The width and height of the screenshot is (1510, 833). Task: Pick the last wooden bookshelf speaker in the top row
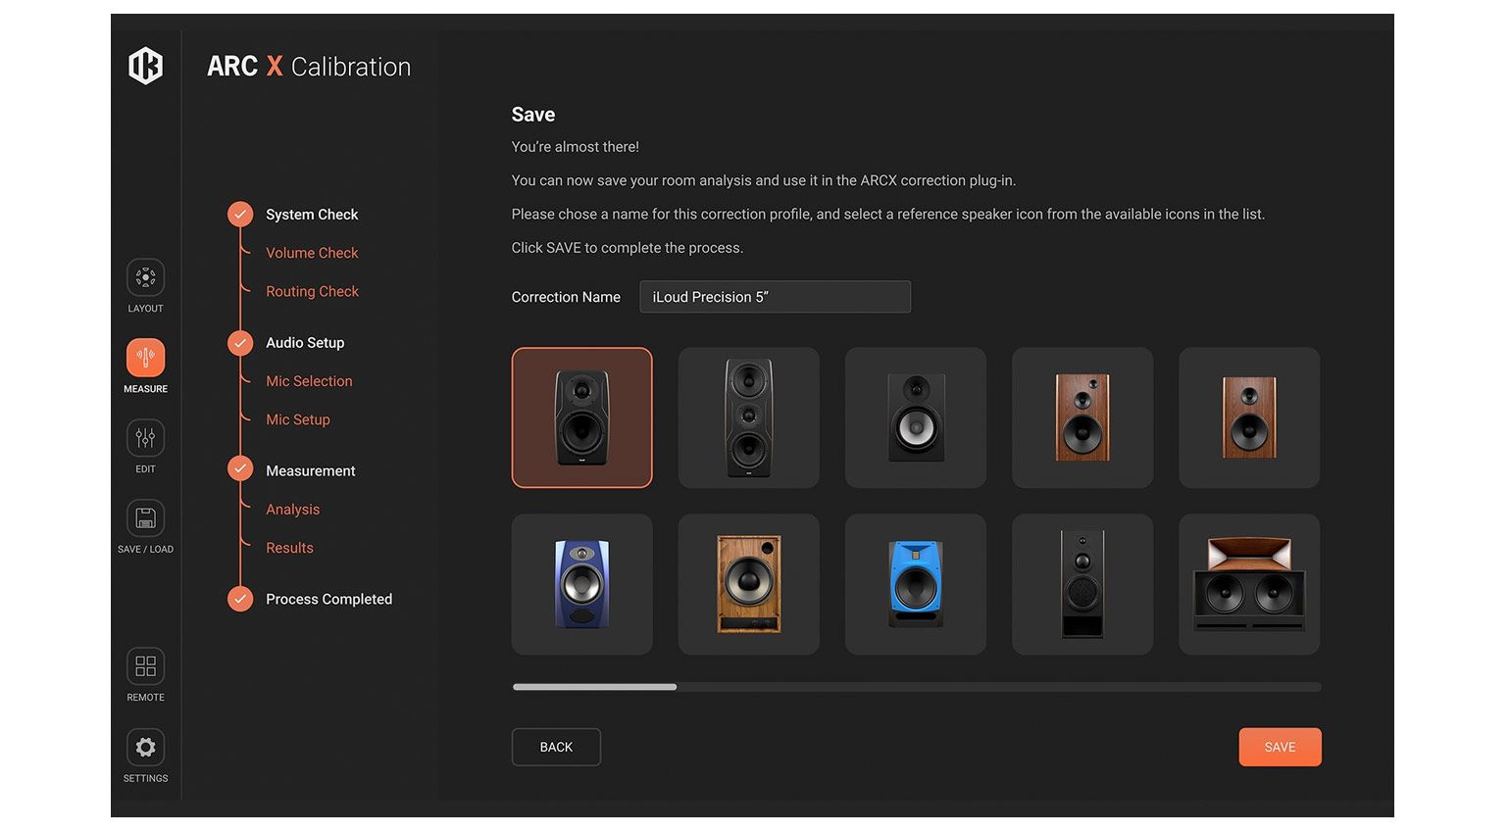1249,417
